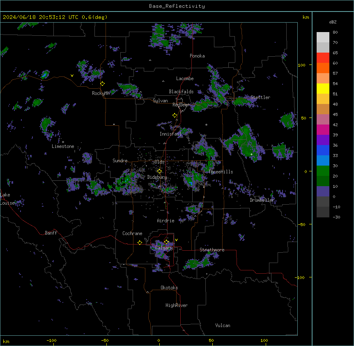Pick the green 20-30 dBZ legend swatch

(323, 171)
